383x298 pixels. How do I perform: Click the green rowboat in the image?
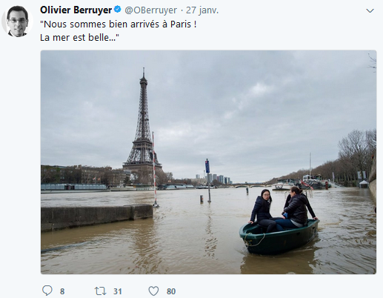tap(279, 236)
